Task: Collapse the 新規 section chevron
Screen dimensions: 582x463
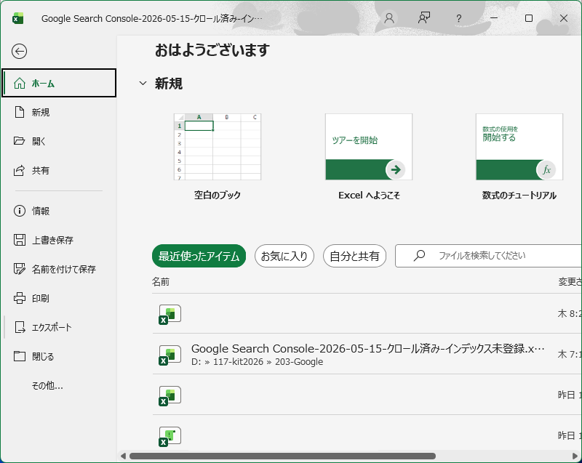Action: 143,83
